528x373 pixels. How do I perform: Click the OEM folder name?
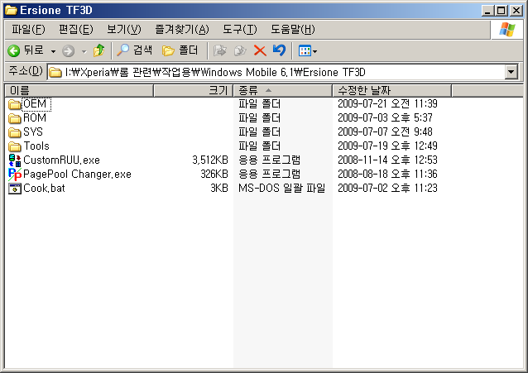pyautogui.click(x=35, y=104)
